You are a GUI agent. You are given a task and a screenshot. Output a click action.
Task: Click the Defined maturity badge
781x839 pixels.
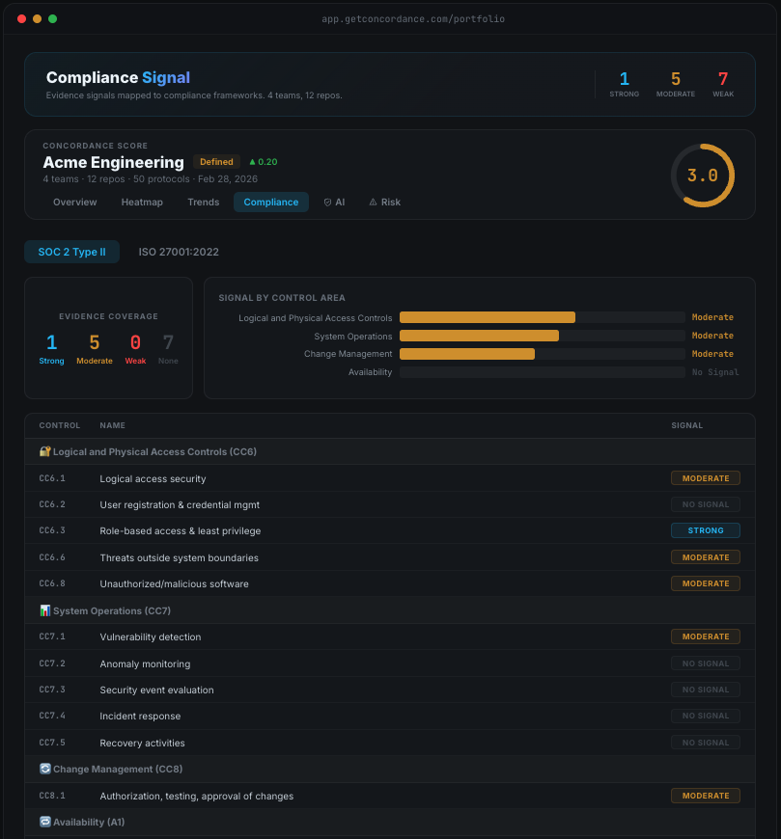[x=216, y=162]
